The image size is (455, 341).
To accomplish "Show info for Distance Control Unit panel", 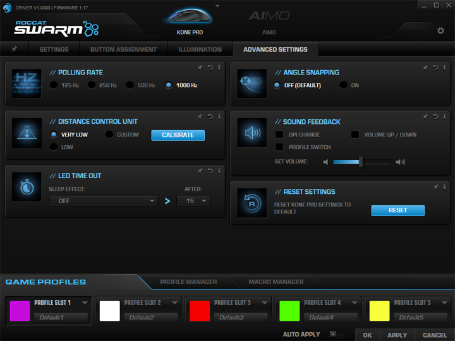I will (219, 116).
